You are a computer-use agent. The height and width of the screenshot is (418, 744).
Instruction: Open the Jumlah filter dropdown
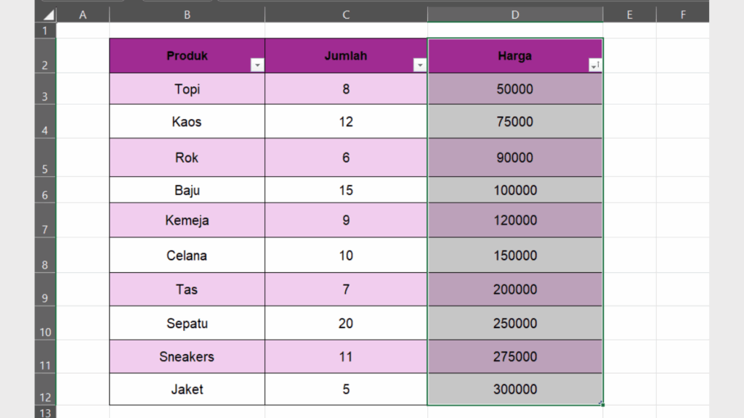(419, 65)
